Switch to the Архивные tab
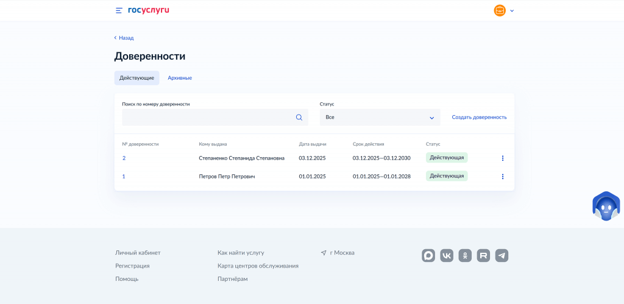The image size is (624, 304). (180, 78)
